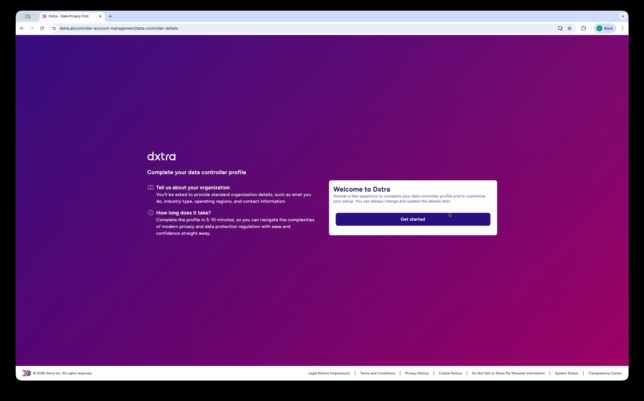
Task: Open the tab list chevron at top right
Action: 623,16
